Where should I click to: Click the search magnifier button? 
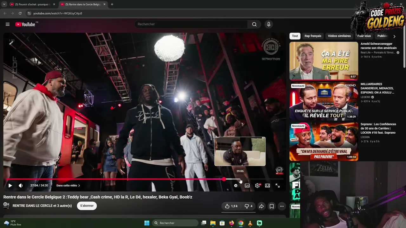click(x=254, y=24)
